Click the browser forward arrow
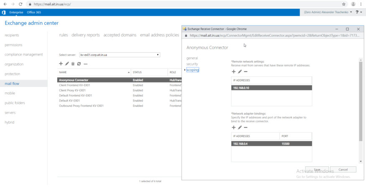This screenshot has height=188, width=366. click(13, 4)
